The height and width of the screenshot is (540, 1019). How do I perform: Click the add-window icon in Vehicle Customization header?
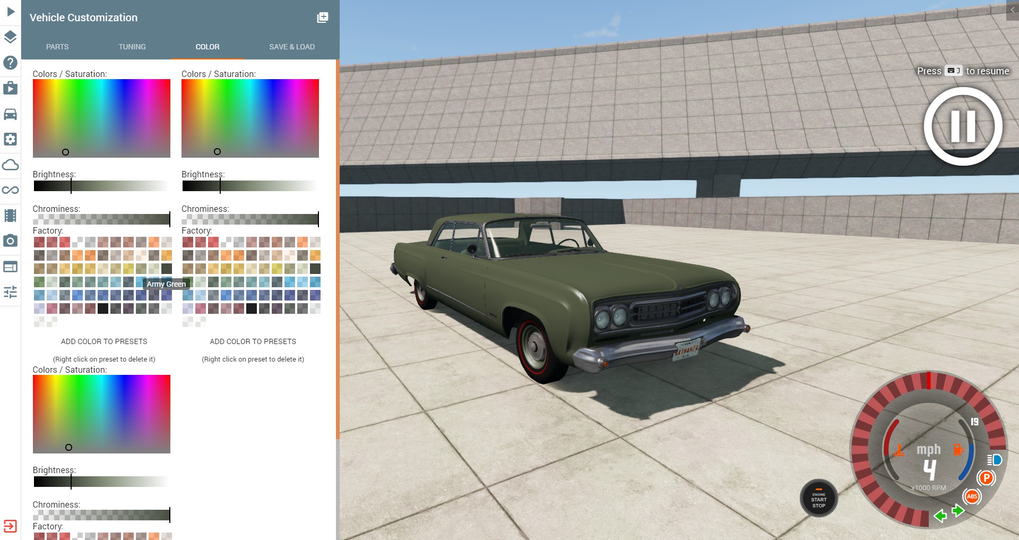323,18
